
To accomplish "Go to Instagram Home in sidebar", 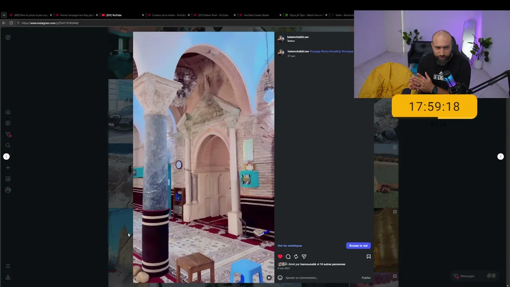I will tap(8, 112).
